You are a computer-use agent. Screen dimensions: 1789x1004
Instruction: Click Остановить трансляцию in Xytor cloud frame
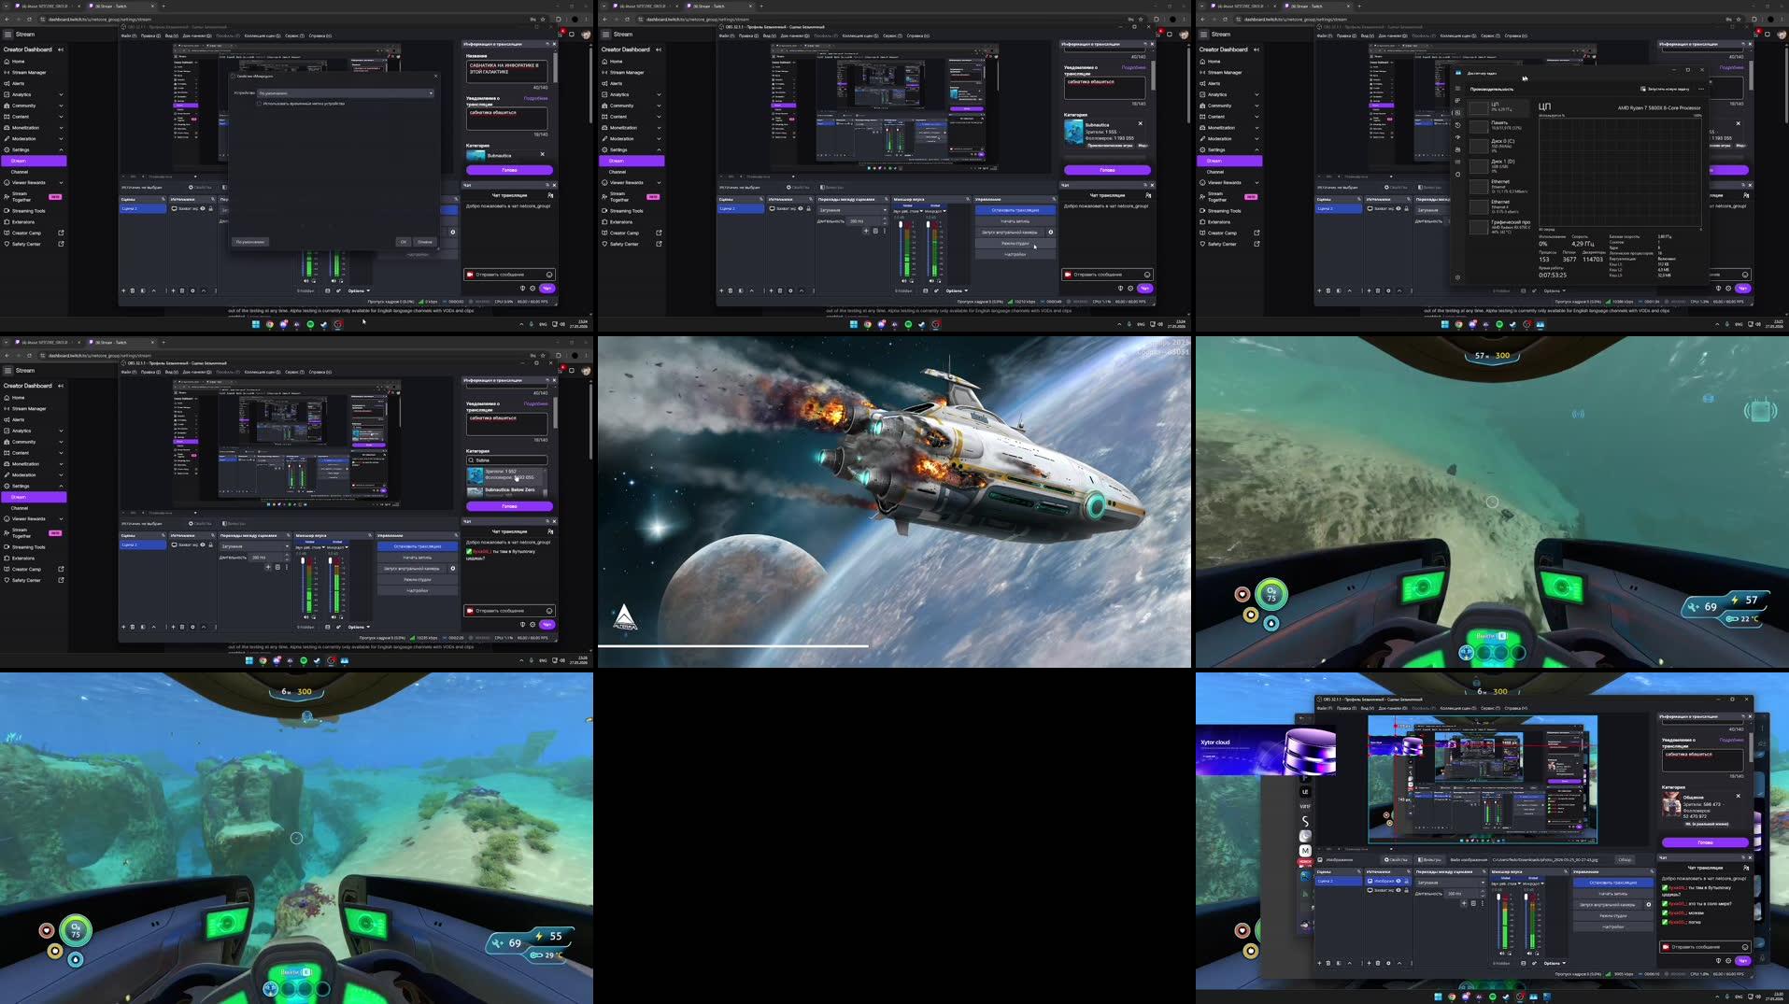tap(1613, 883)
